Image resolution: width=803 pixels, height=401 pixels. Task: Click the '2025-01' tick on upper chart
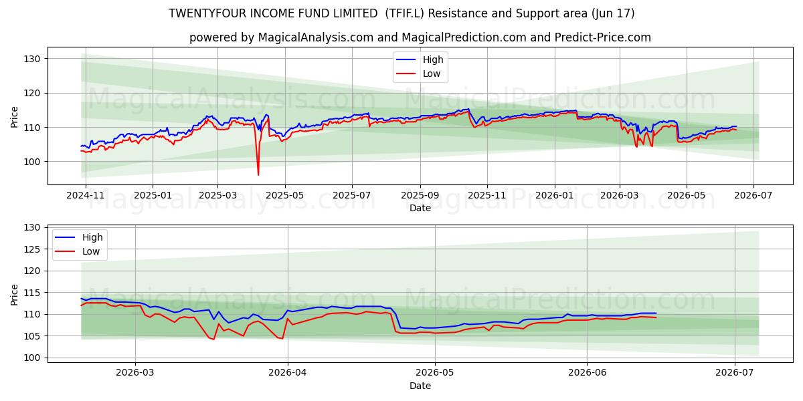[153, 195]
